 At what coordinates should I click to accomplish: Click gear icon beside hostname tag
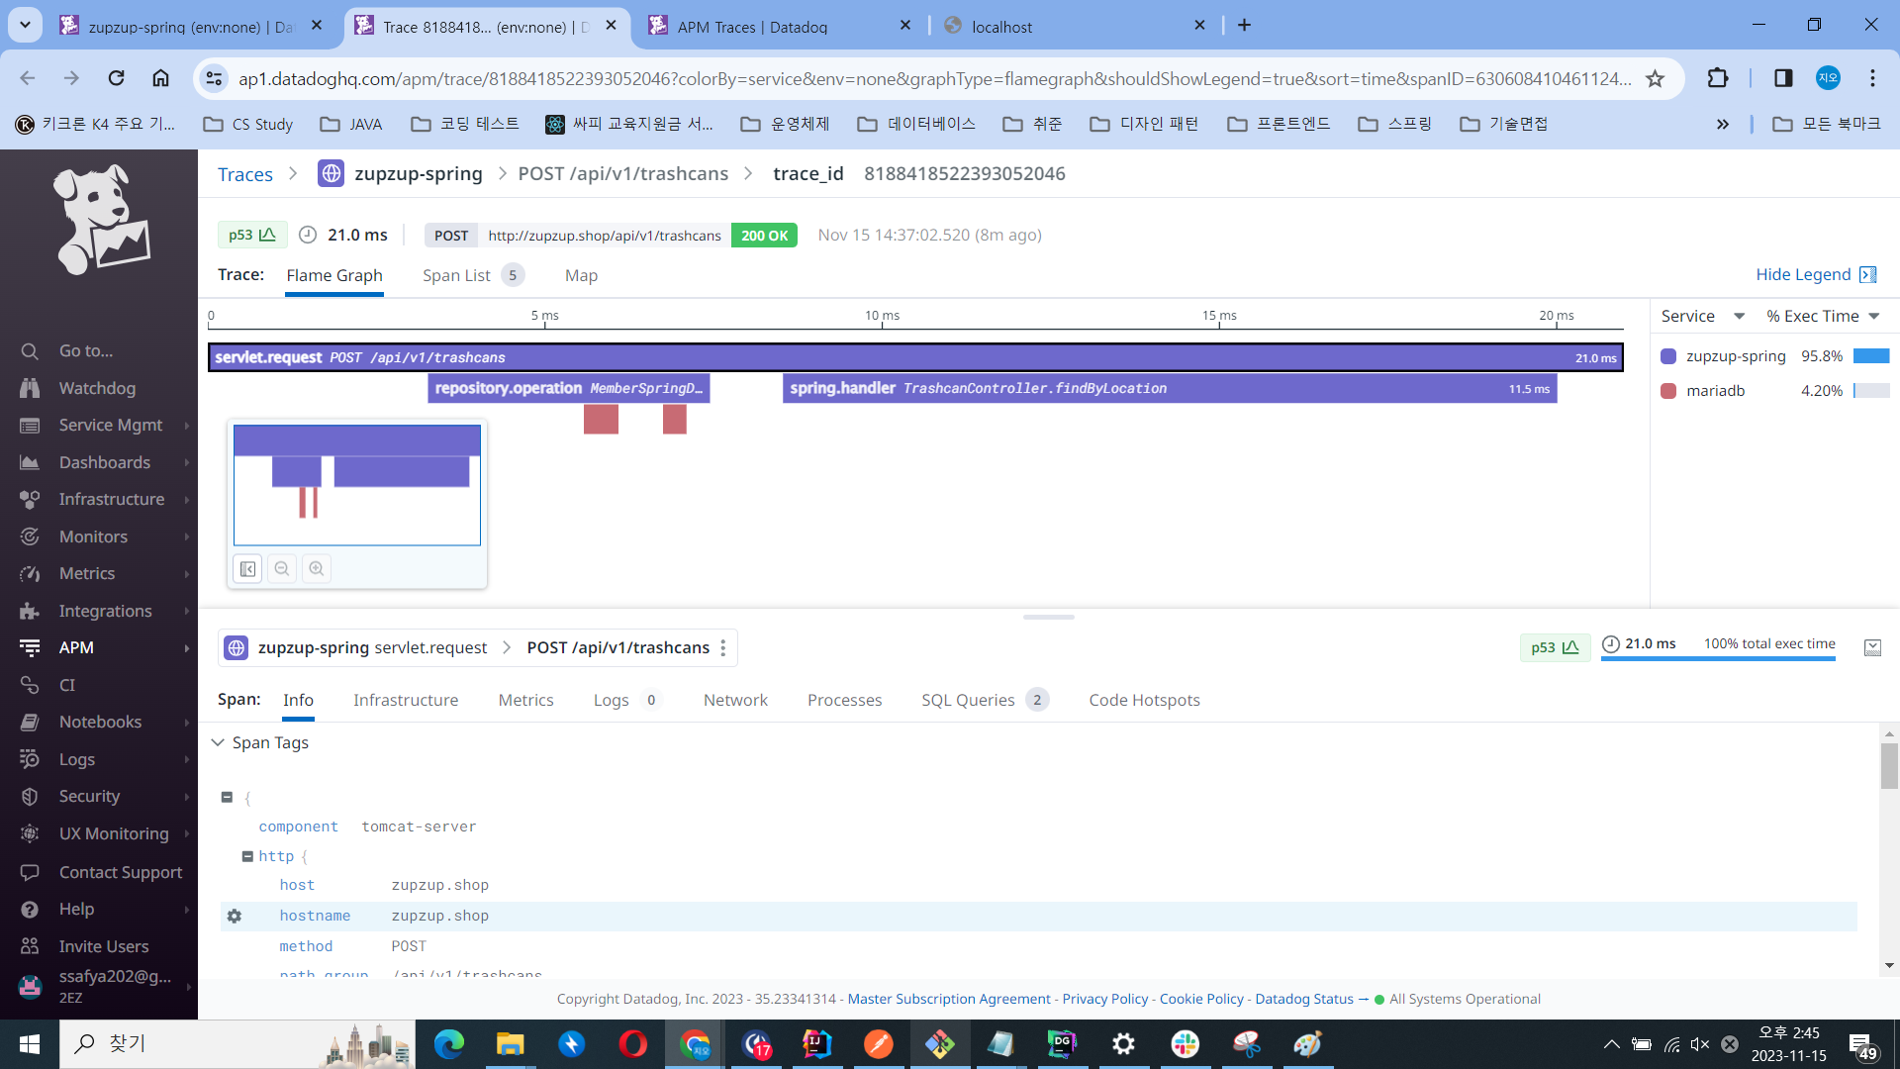234,917
